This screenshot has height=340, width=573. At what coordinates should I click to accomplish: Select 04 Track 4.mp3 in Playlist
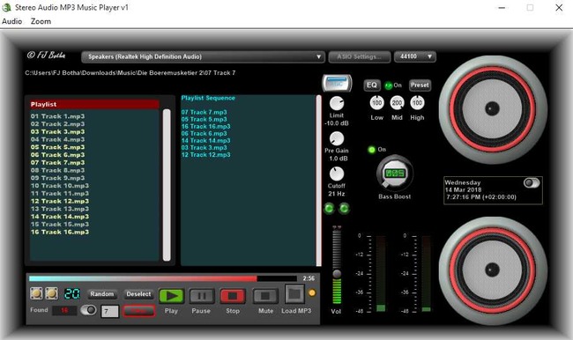(57, 139)
